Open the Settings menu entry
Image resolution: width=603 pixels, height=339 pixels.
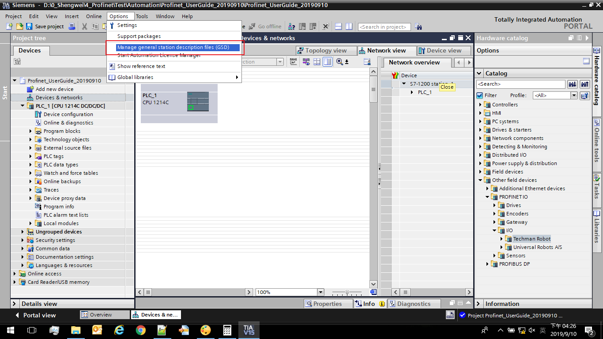pyautogui.click(x=174, y=26)
